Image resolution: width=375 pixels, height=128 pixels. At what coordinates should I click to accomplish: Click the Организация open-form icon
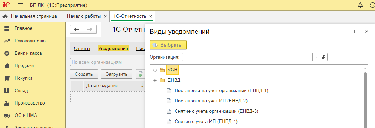coord(324,57)
